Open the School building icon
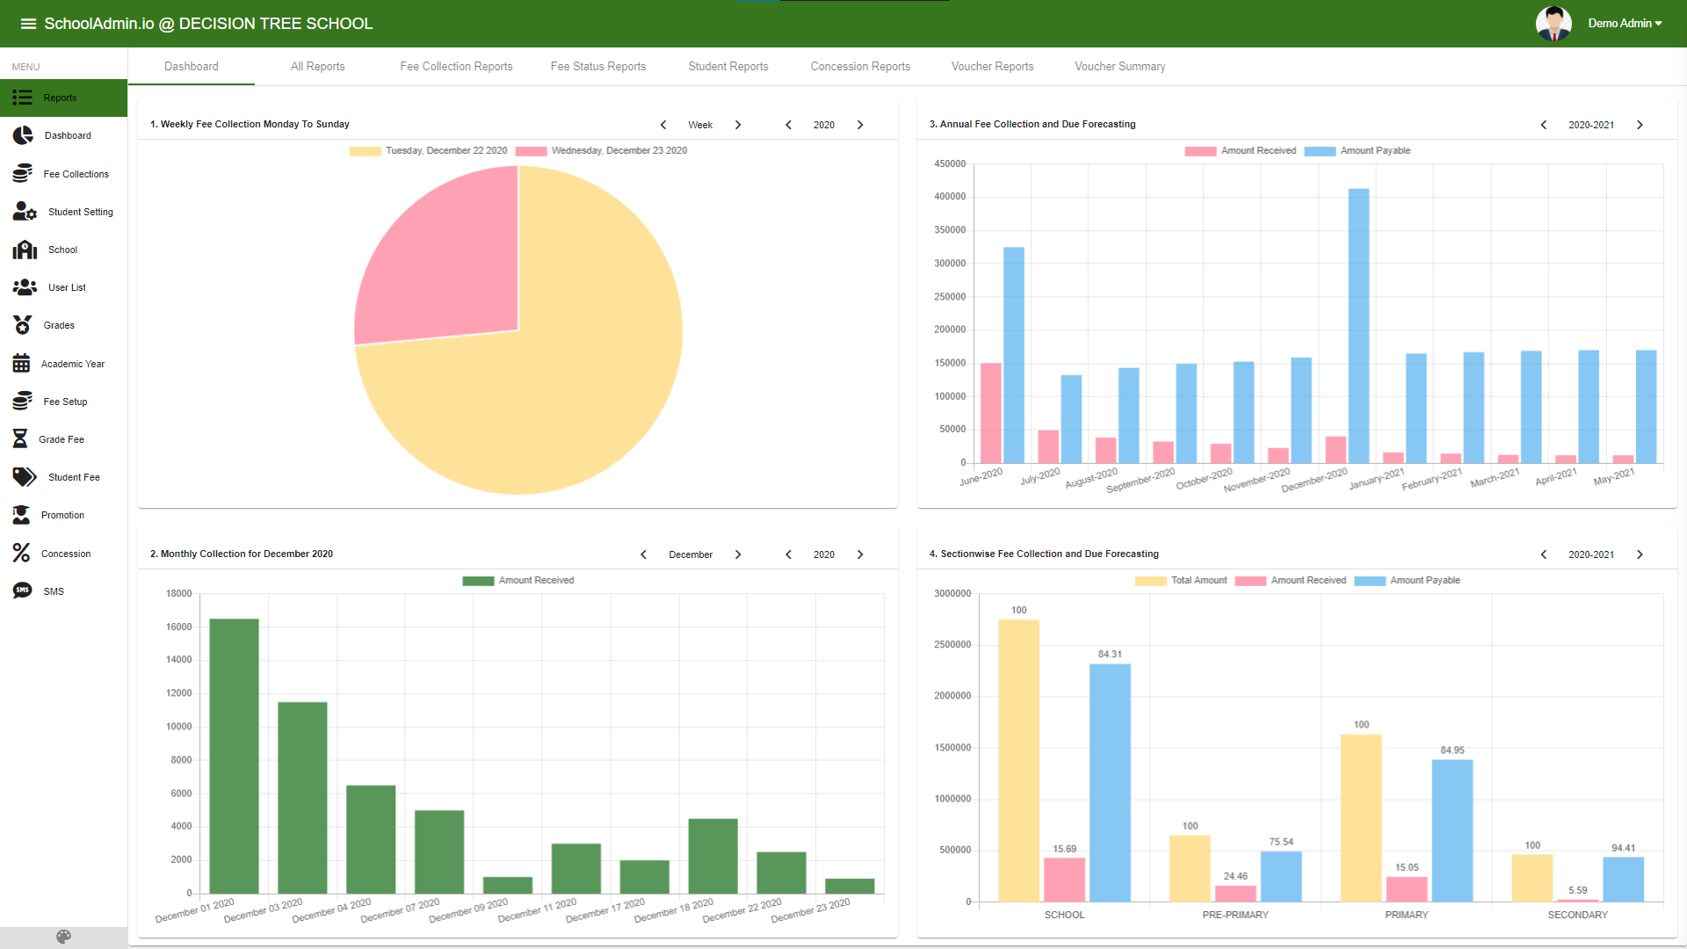 pos(25,250)
